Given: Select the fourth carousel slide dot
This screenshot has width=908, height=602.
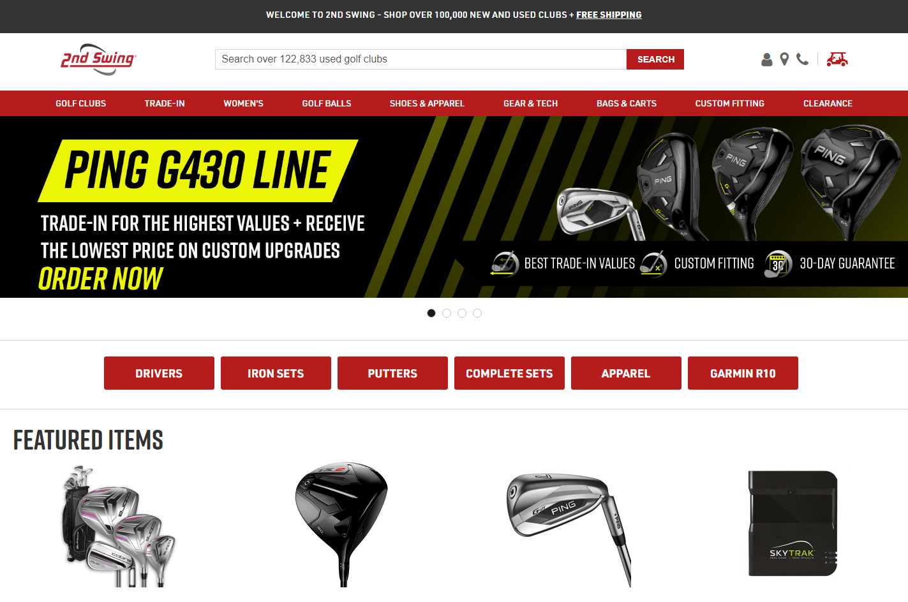Looking at the screenshot, I should click(477, 313).
